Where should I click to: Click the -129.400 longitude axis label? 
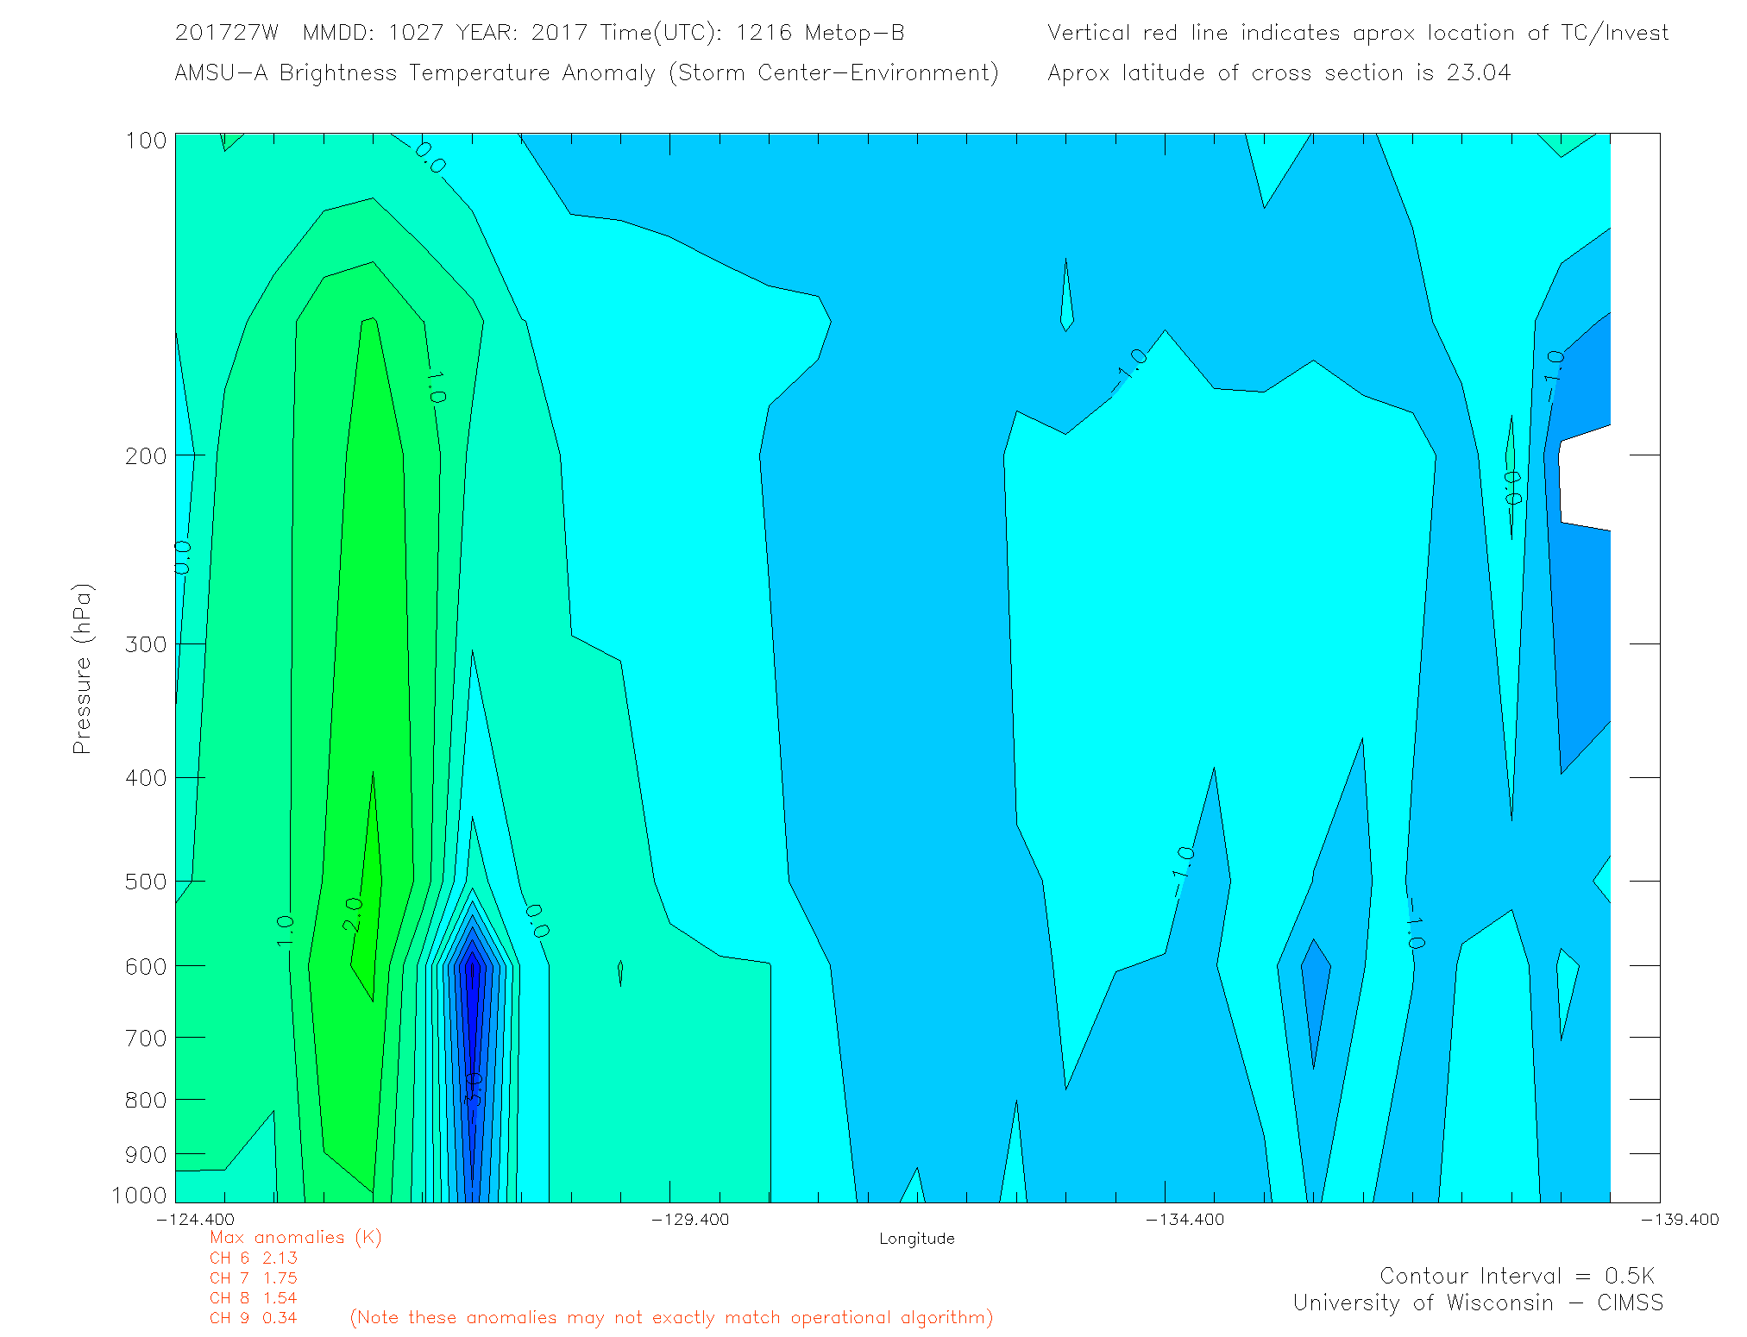[690, 1219]
